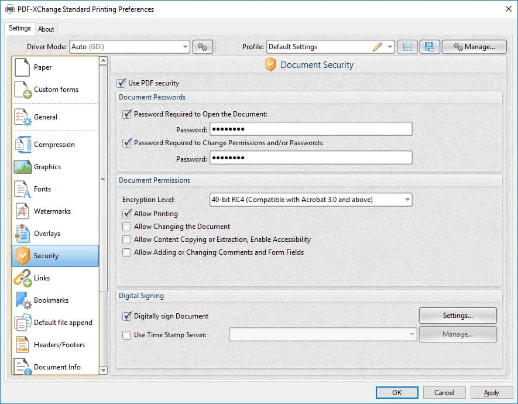Save the current profile with the blue disk icon
Screen dimensions: 518x404
(x=430, y=47)
